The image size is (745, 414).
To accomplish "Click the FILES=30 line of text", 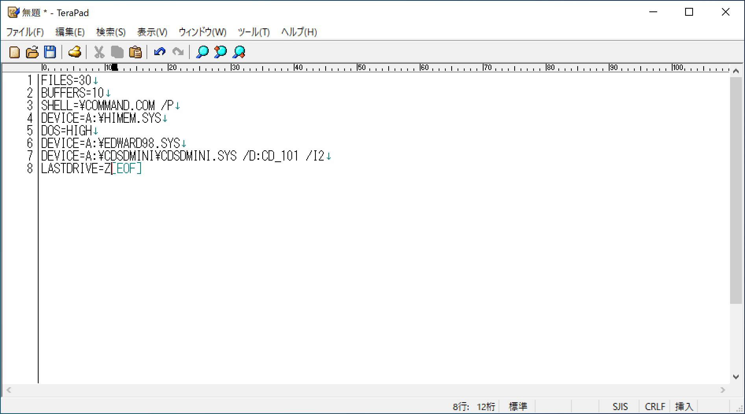I will [x=66, y=80].
